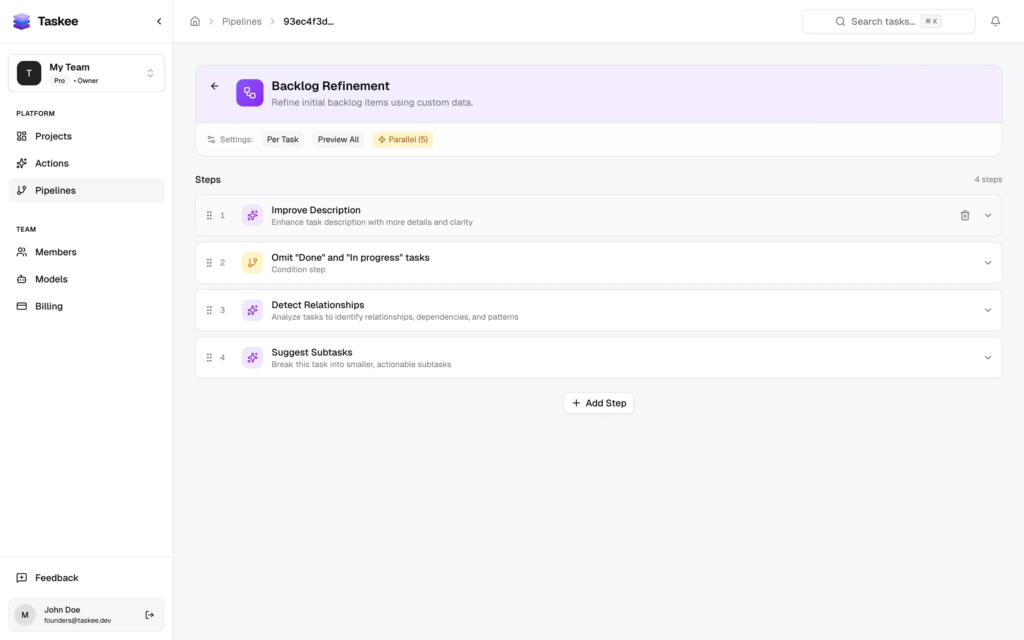1024x640 pixels.
Task: Open notifications via the bell icon
Action: click(x=995, y=21)
